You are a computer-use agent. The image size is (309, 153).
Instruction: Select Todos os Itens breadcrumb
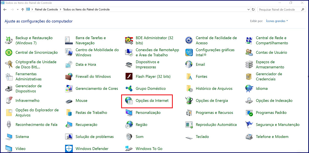point(86,10)
